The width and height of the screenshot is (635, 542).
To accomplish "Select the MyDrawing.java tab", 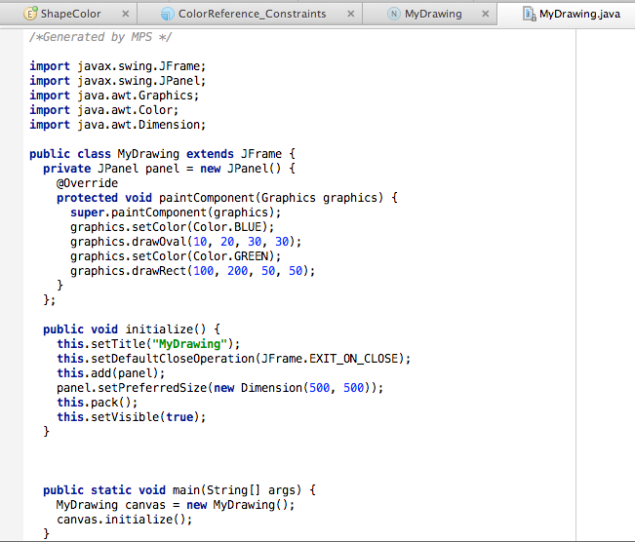I will tap(579, 14).
